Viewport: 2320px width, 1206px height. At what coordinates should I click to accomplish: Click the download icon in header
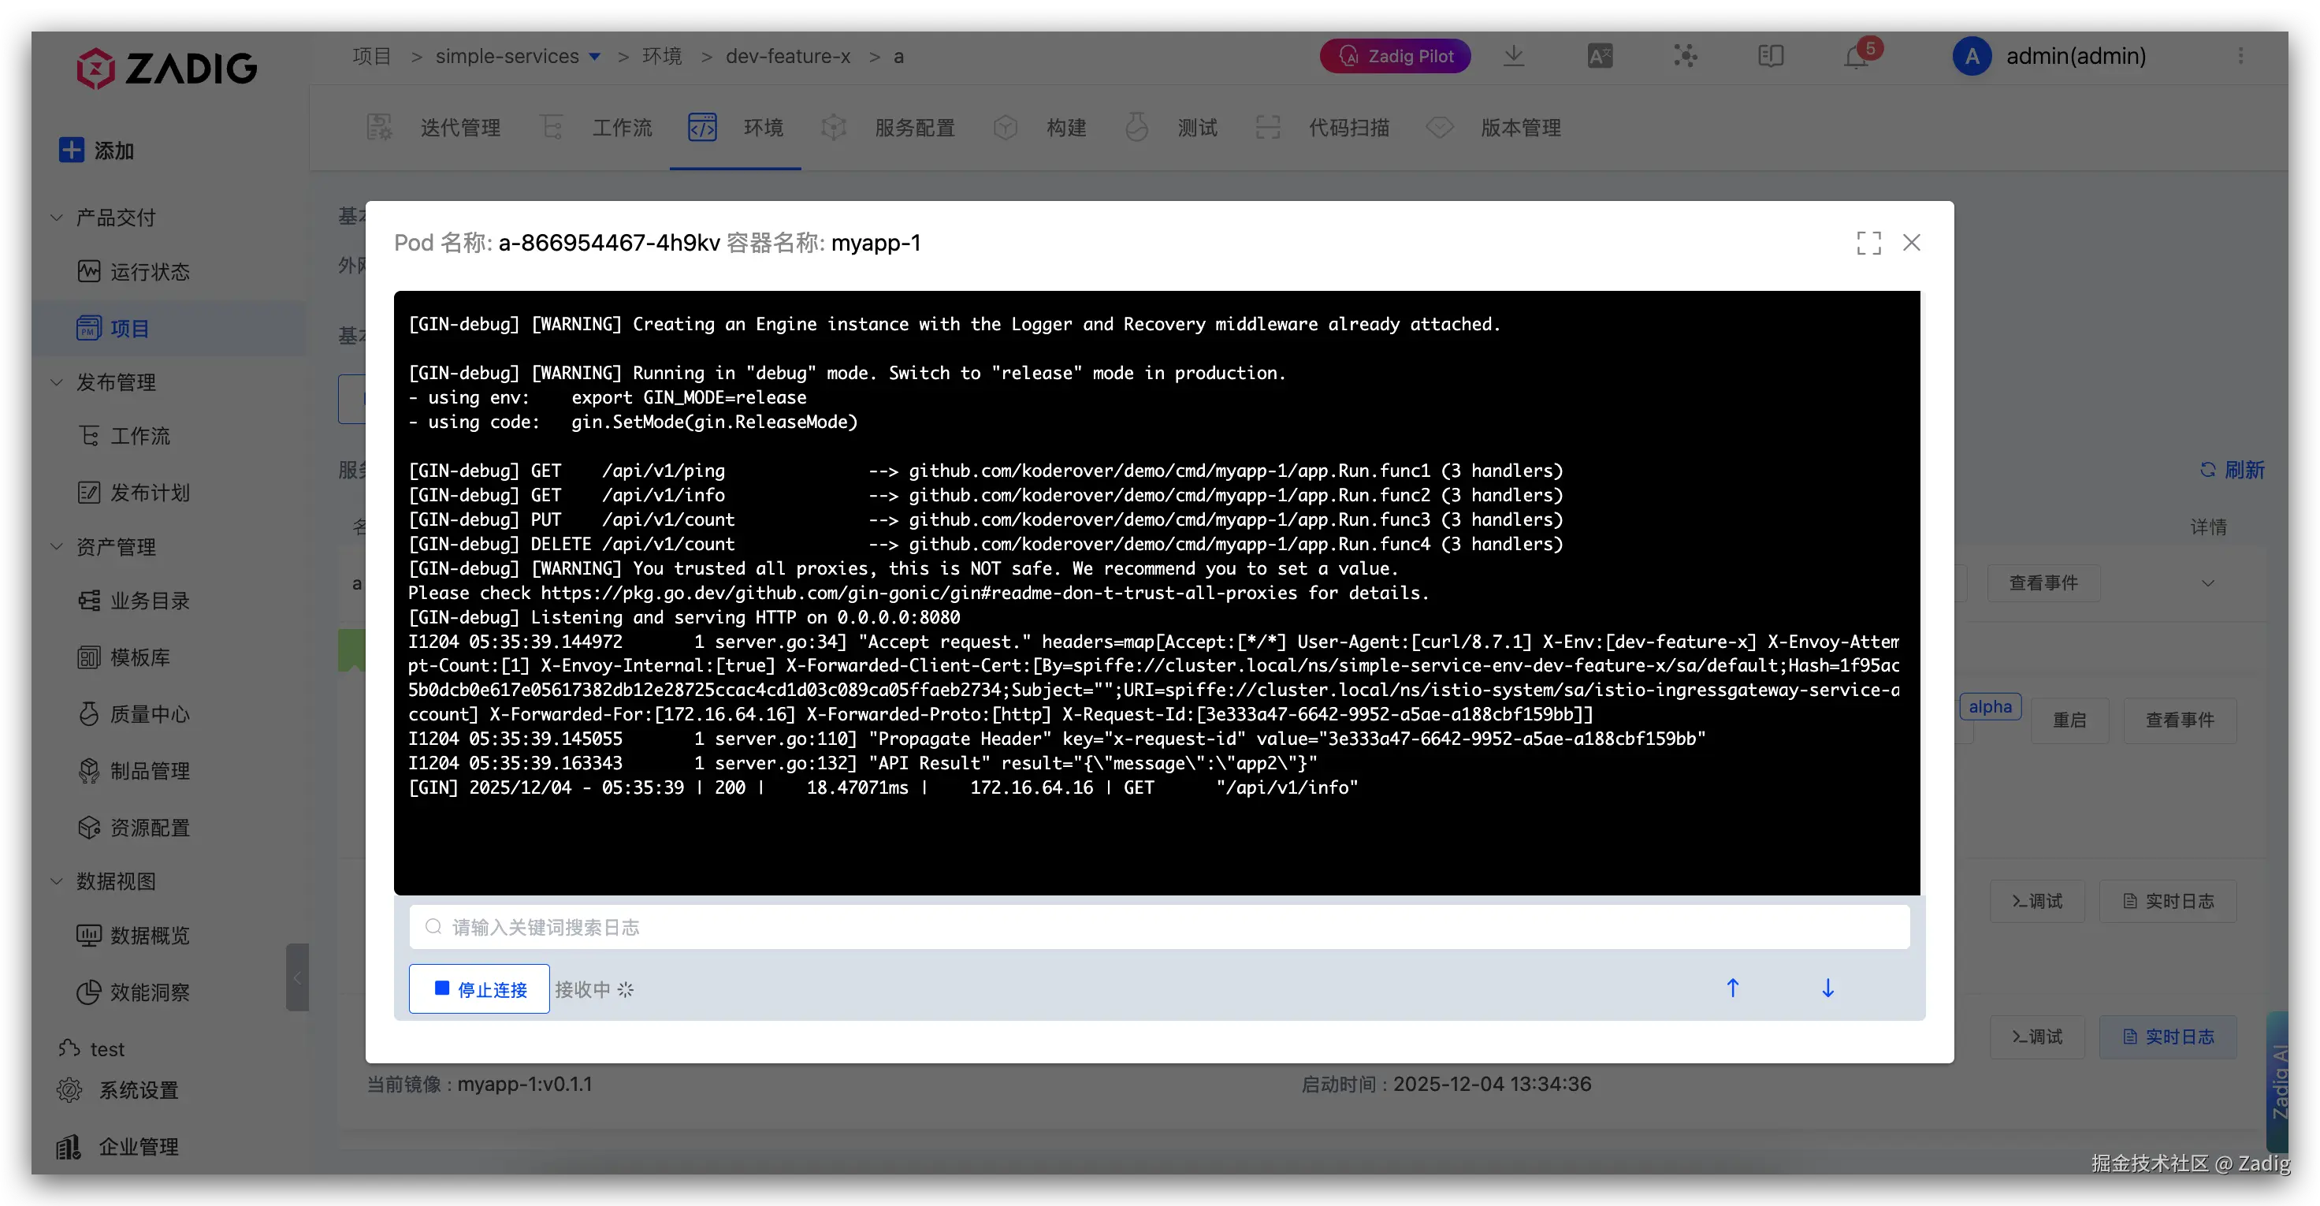(x=1513, y=56)
